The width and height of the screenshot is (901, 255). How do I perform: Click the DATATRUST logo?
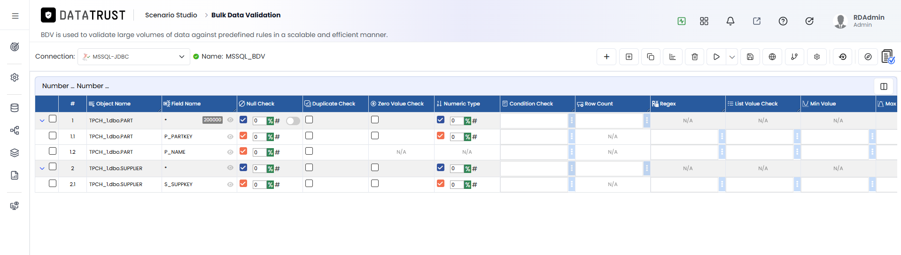[83, 15]
